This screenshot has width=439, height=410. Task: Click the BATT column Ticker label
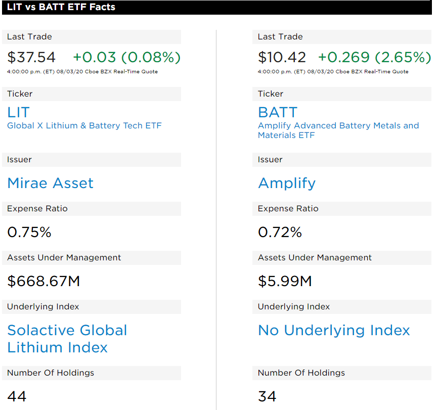pos(271,94)
